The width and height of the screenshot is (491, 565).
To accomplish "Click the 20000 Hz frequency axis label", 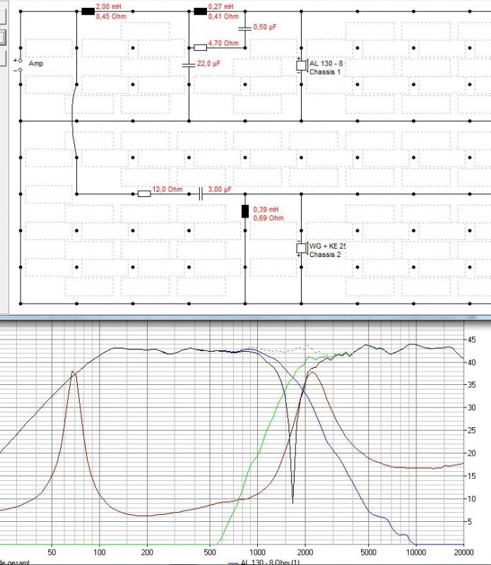I will click(x=464, y=552).
